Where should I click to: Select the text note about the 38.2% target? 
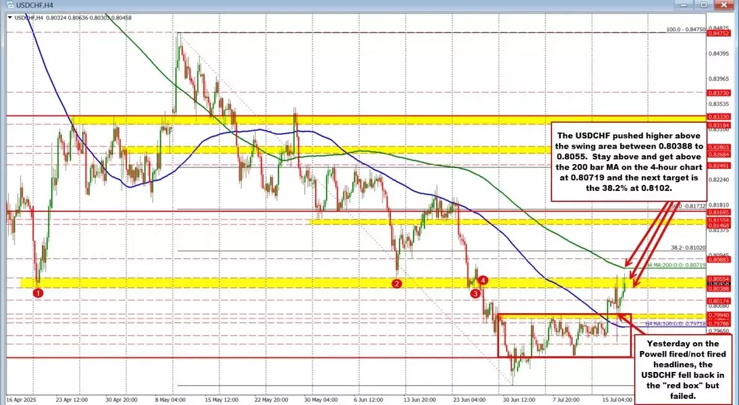point(629,161)
